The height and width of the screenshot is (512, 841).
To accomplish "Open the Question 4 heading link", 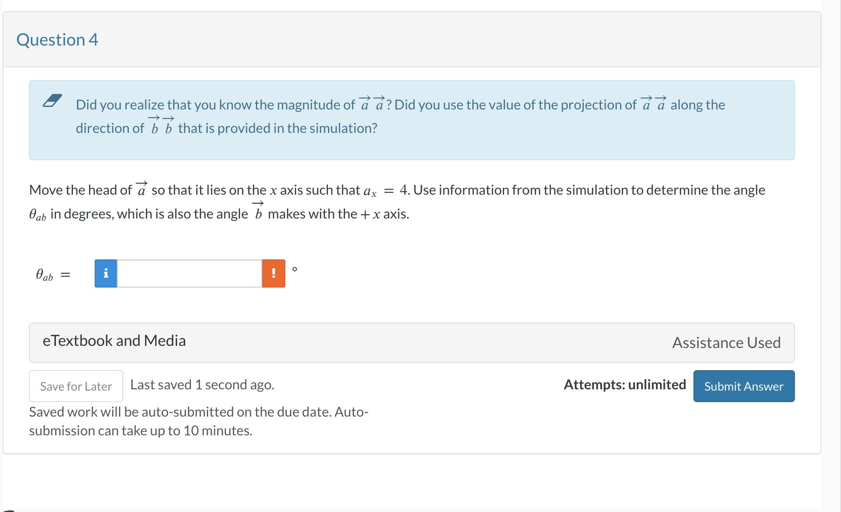I will pos(58,40).
